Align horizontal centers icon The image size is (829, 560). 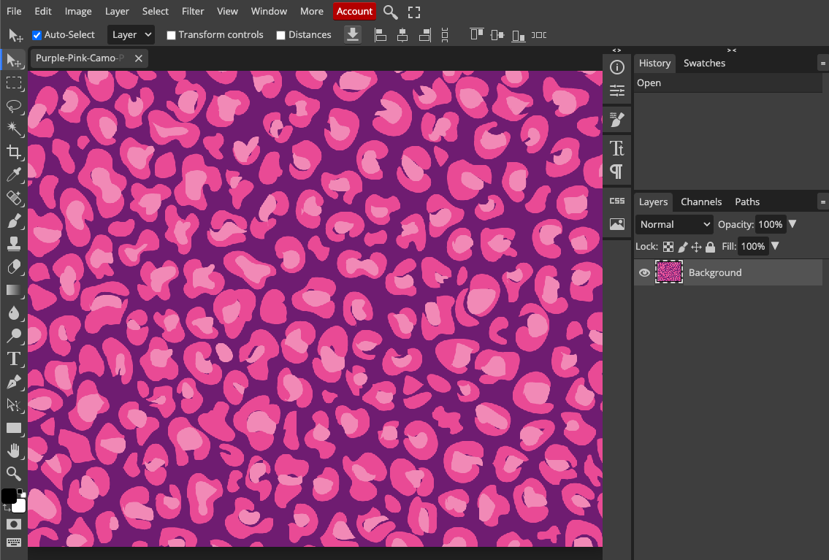[x=402, y=35]
